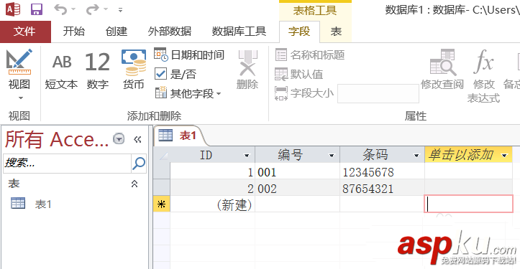Viewport: 520px width, 269px height.
Task: Select the 表1 document tab
Action: pos(178,136)
